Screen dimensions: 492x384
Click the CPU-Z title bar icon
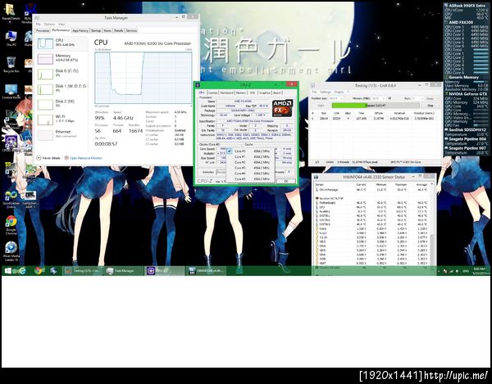tap(198, 85)
